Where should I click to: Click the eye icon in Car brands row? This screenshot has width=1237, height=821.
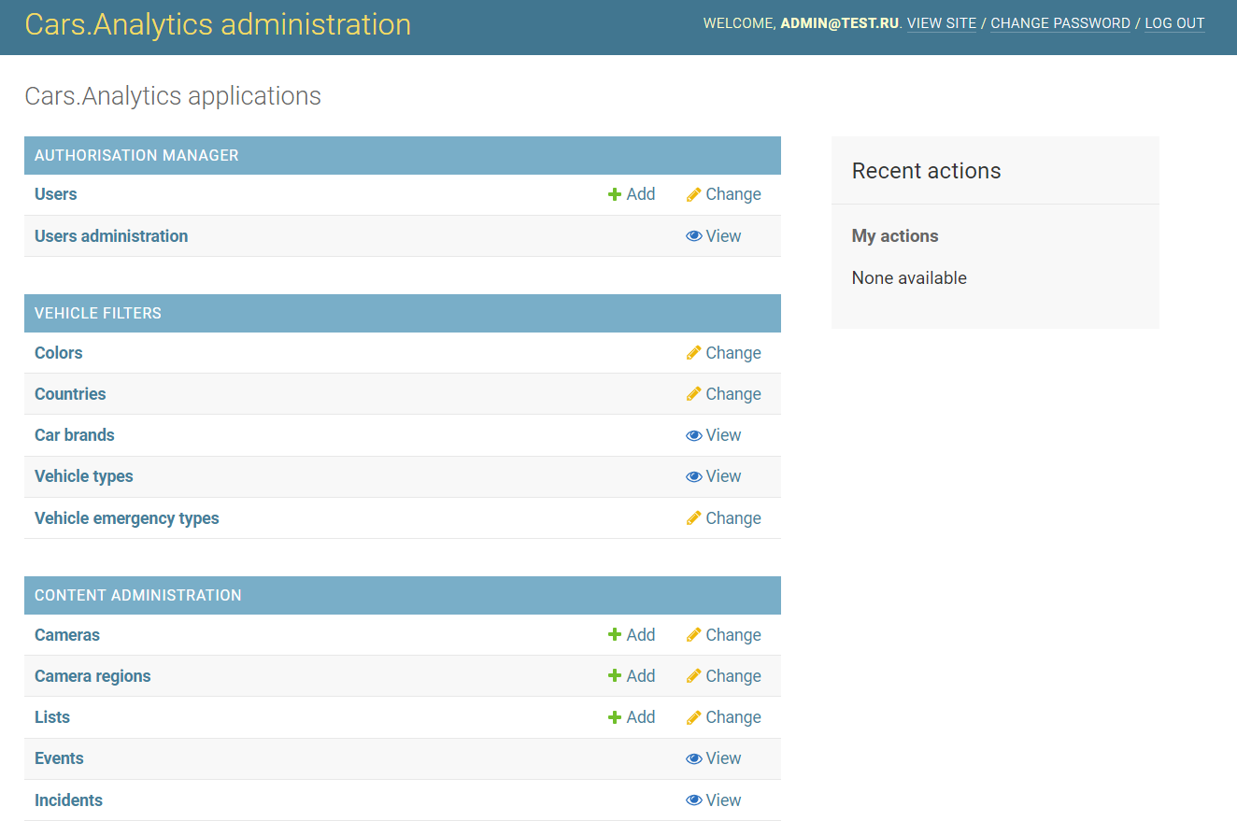click(x=693, y=435)
